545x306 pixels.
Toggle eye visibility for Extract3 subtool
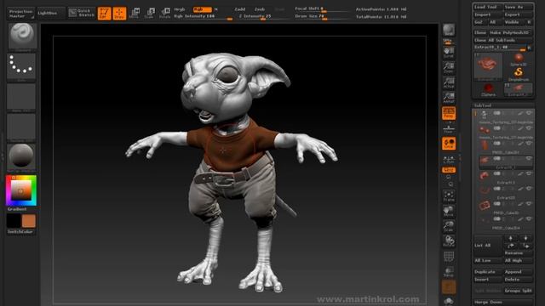click(x=529, y=173)
